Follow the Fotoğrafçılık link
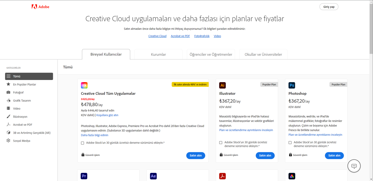Screen dimensions: 373x181 click(x=202, y=36)
